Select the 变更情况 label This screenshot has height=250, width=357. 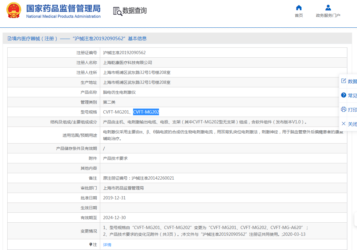point(89,231)
